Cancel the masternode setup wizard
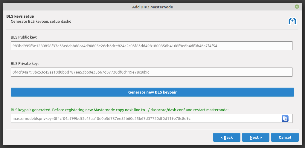The image size is (305, 148). (285, 137)
